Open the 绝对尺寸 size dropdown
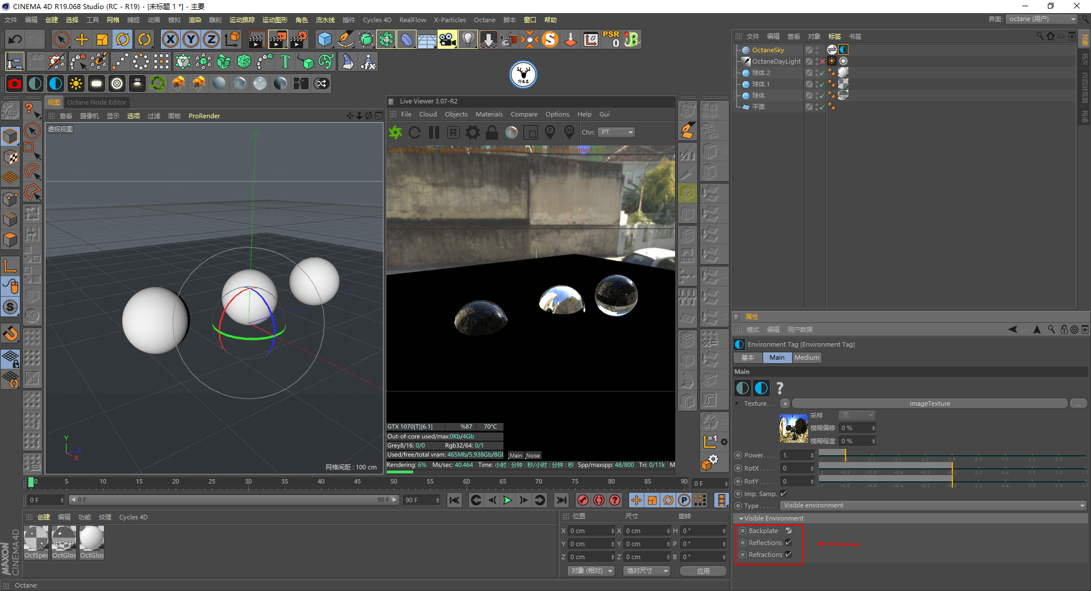 tap(647, 571)
